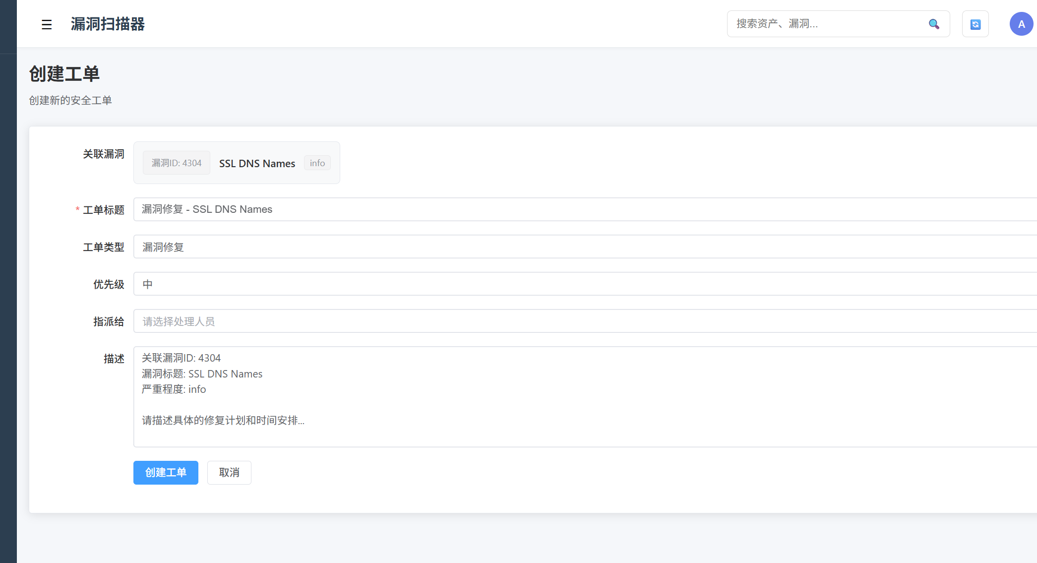Screen dimensions: 1037x563
Task: Click the 工单标题 field label
Action: (x=104, y=210)
